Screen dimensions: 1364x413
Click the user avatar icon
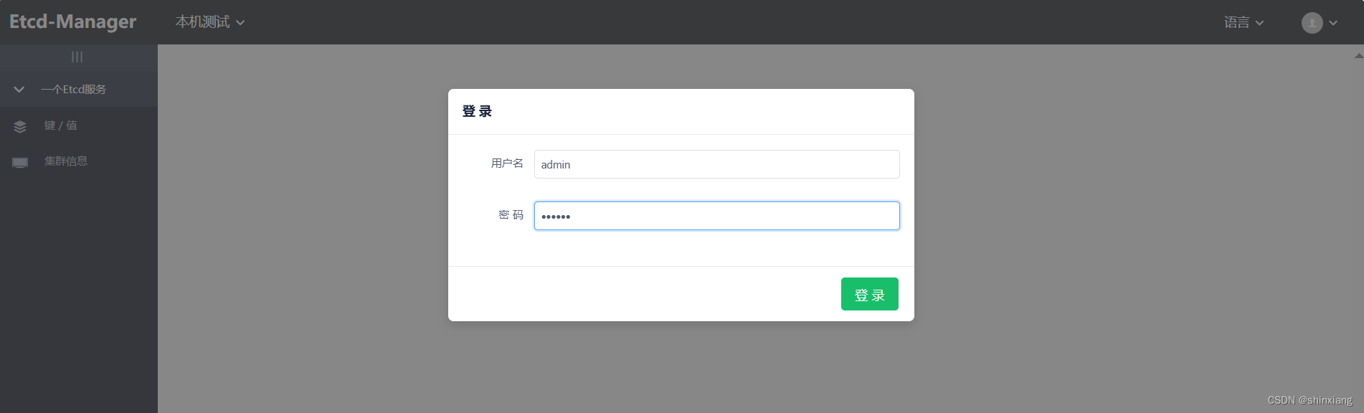pyautogui.click(x=1312, y=23)
